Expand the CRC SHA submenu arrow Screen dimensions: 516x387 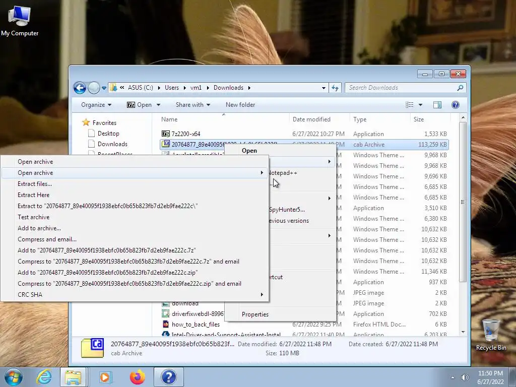point(262,294)
